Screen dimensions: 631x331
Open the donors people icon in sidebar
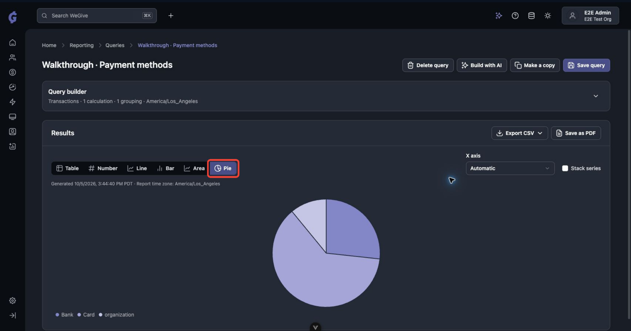[x=13, y=58]
